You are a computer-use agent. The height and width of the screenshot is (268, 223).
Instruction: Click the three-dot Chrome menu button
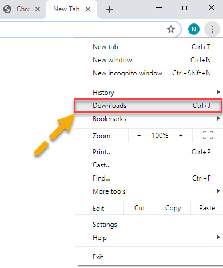(212, 29)
